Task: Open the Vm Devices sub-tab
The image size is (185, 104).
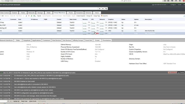Action: coord(67,40)
